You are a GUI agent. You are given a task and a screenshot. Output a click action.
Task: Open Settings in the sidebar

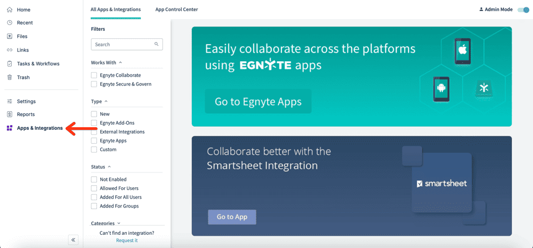26,102
